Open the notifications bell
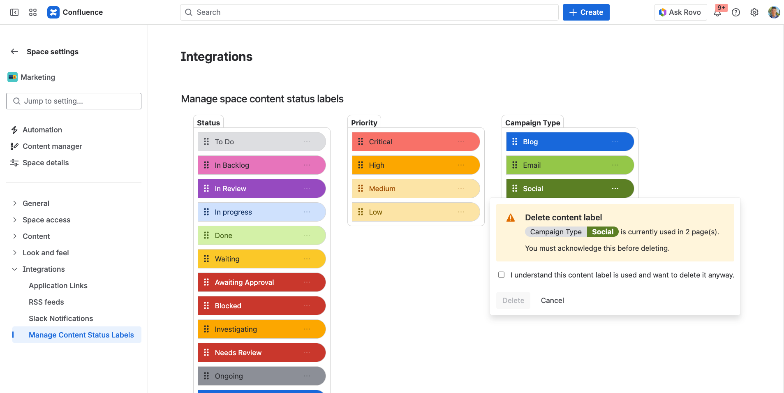Viewport: 784px width, 393px height. coord(717,12)
